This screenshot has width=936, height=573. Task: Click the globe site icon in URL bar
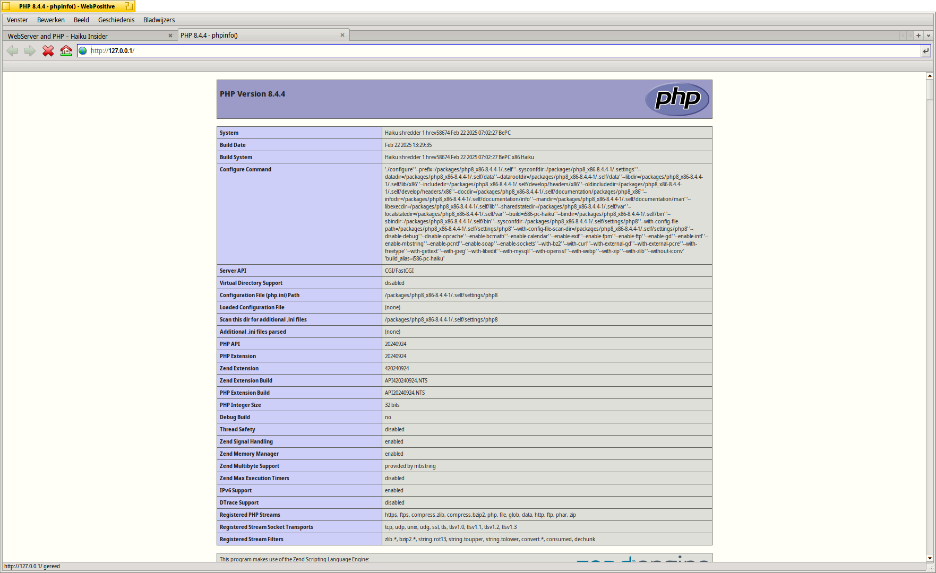click(83, 51)
